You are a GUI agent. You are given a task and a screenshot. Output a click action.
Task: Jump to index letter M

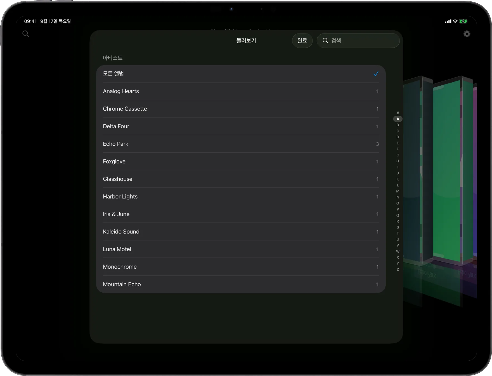tap(398, 191)
